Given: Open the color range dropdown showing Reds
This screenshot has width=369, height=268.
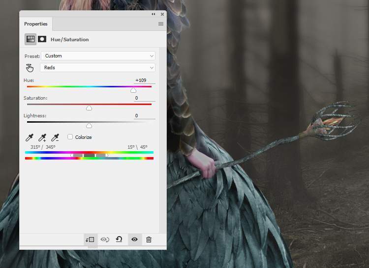Looking at the screenshot, I should 98,68.
